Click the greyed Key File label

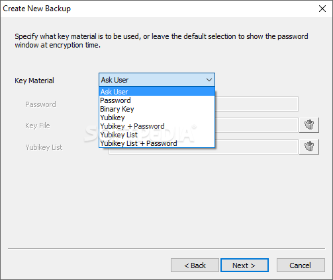38,125
